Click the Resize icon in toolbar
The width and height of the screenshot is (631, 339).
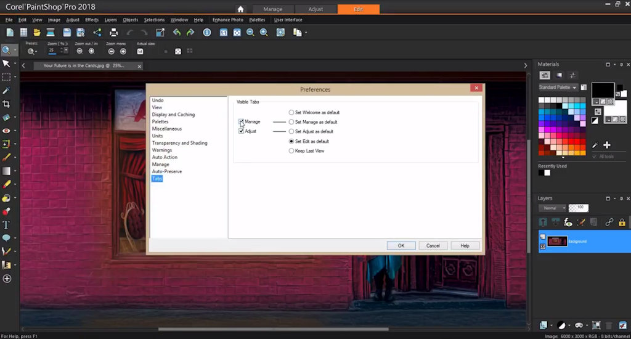160,33
